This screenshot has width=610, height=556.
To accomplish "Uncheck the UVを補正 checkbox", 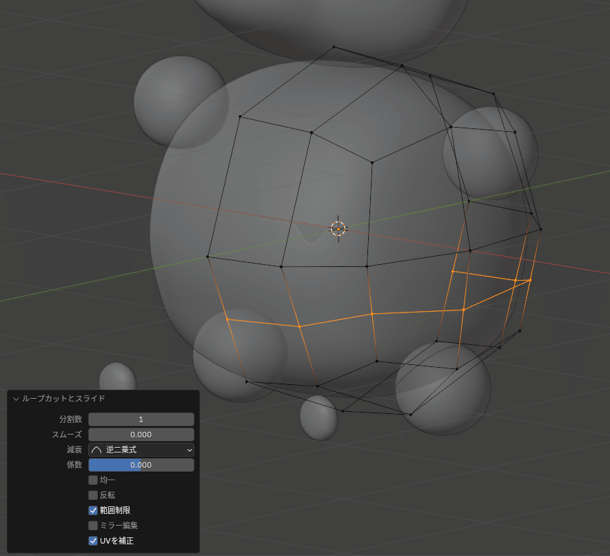I will (x=93, y=541).
